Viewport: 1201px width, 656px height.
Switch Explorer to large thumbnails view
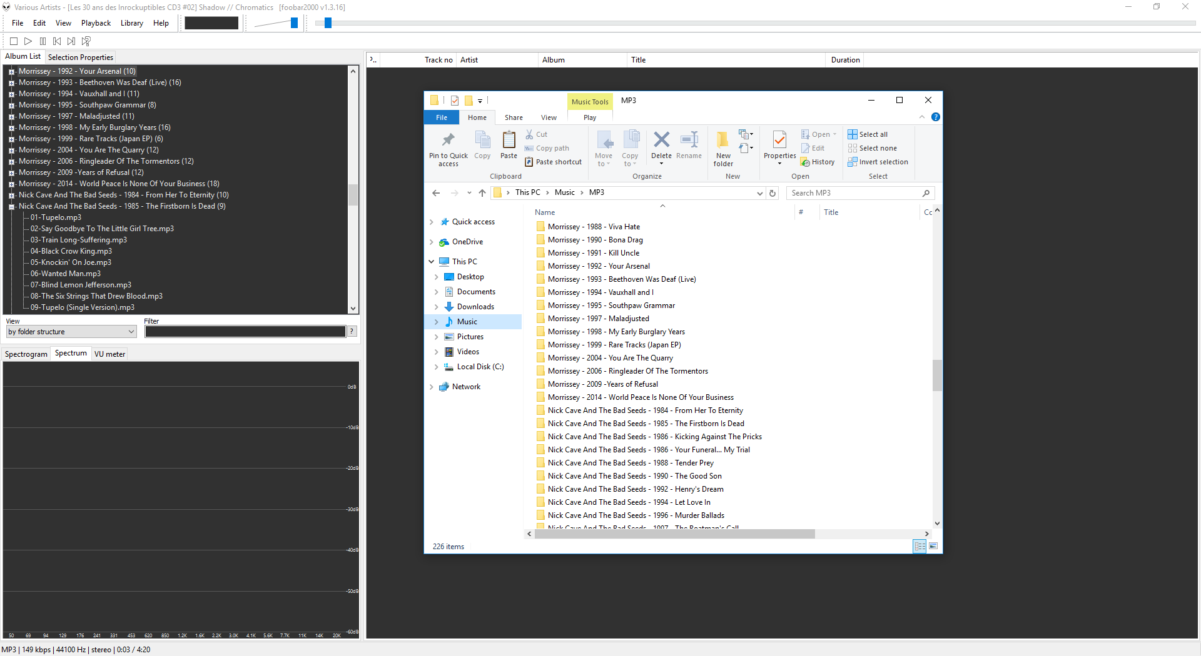[933, 546]
